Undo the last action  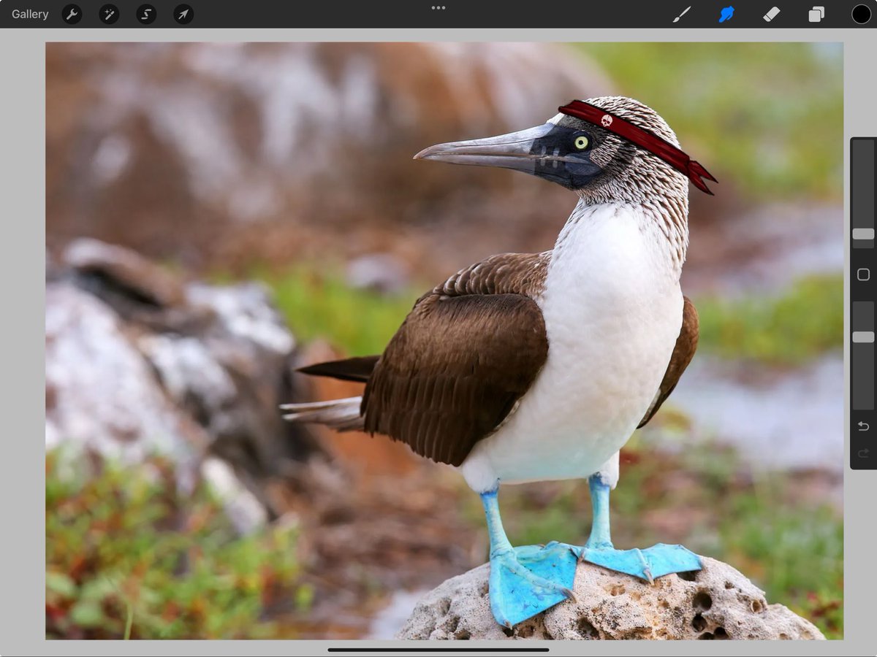click(863, 426)
